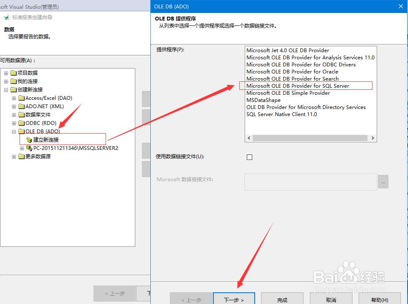Expand the 更多数据源 tree node
The height and width of the screenshot is (304, 408).
click(14, 156)
